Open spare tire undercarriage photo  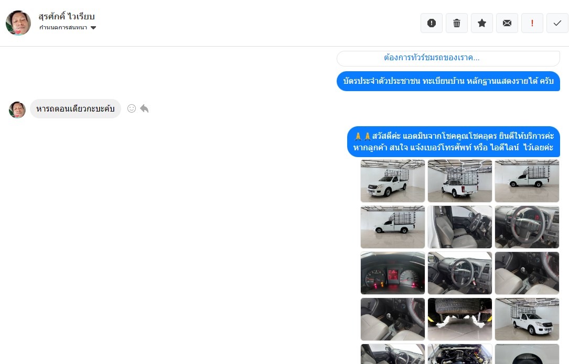[460, 319]
